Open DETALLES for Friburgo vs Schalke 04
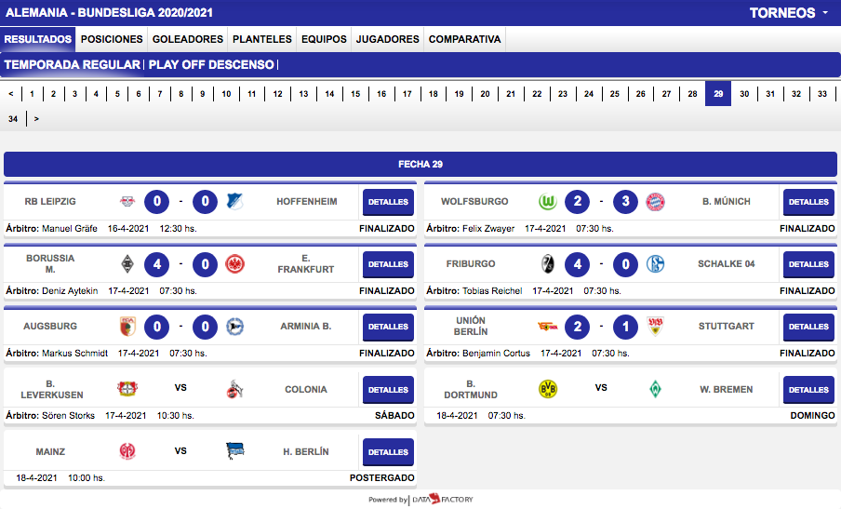 click(x=808, y=264)
